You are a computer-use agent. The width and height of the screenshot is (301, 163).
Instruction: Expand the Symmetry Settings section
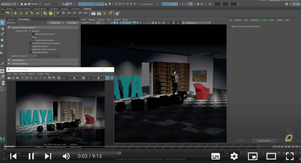tap(9, 63)
